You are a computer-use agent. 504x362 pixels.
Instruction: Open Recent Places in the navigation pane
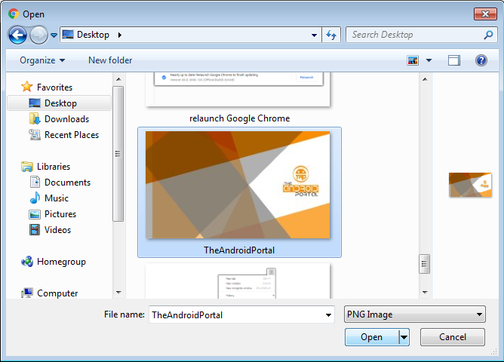72,135
